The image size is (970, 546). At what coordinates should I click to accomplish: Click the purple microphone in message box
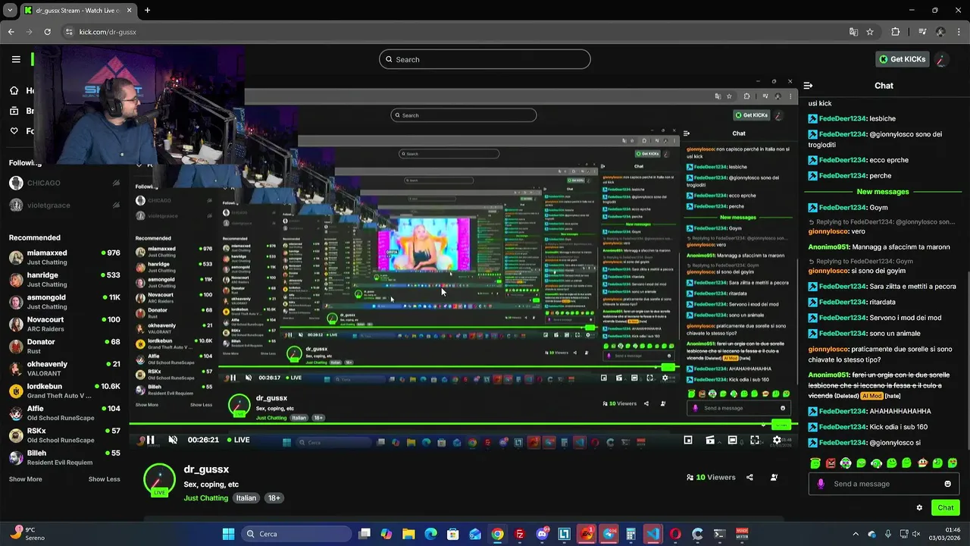[x=821, y=484]
